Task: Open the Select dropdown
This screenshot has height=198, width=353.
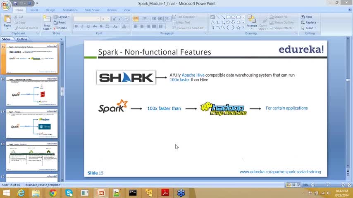Action: click(309, 28)
